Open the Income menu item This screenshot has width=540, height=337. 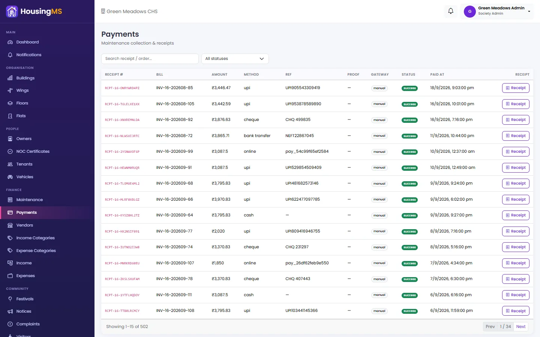click(45, 263)
